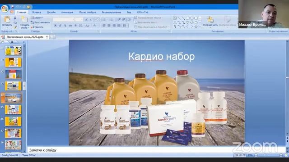Click the Cut scissors icon
The height and width of the screenshot is (162, 289).
tap(15, 18)
